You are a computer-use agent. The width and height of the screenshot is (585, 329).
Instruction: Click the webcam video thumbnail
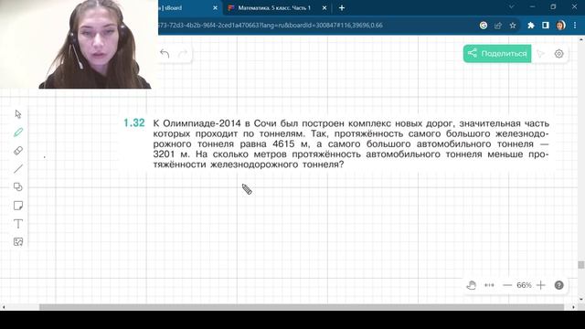[80, 45]
